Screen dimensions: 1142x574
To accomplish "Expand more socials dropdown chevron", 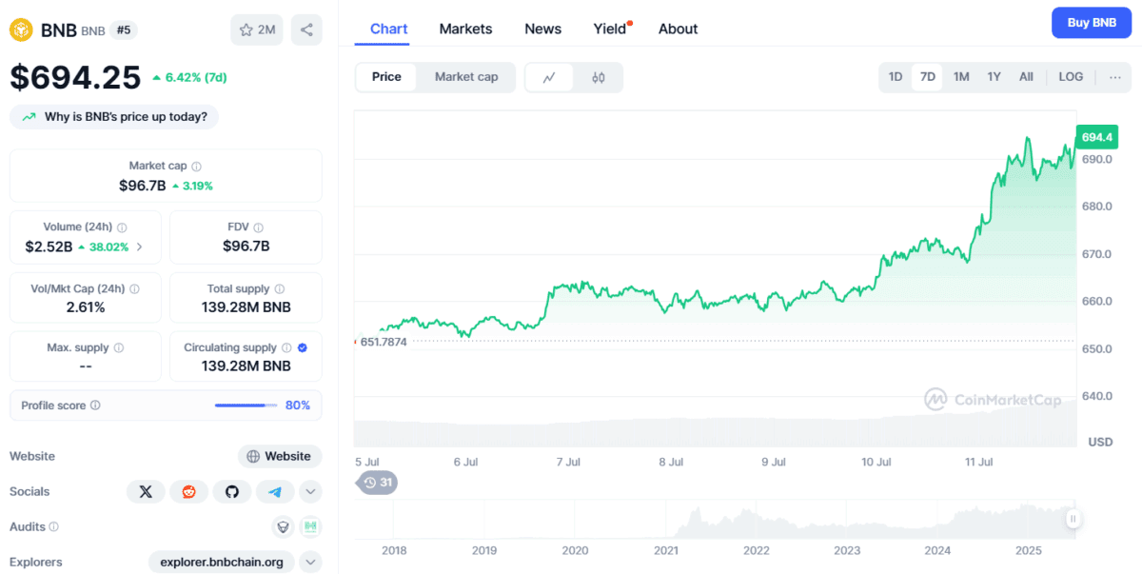I will 310,491.
